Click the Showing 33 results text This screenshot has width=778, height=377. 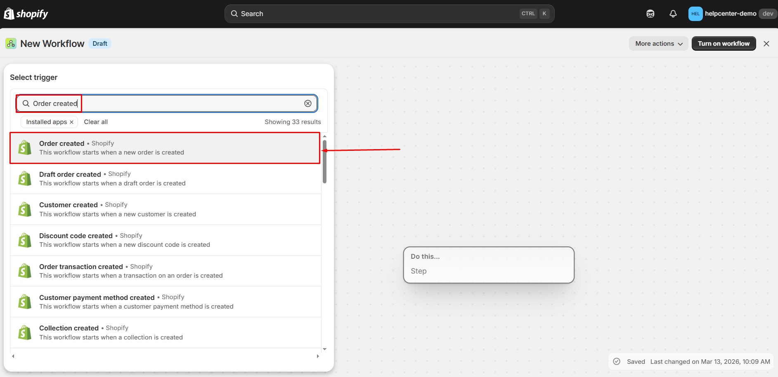[x=293, y=122]
